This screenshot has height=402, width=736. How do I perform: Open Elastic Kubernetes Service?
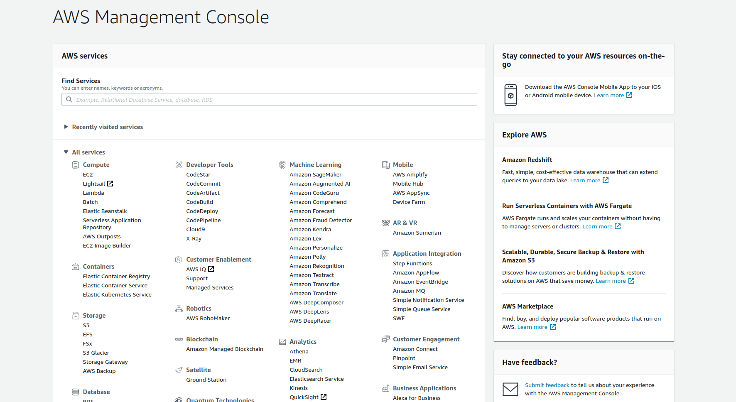point(117,295)
